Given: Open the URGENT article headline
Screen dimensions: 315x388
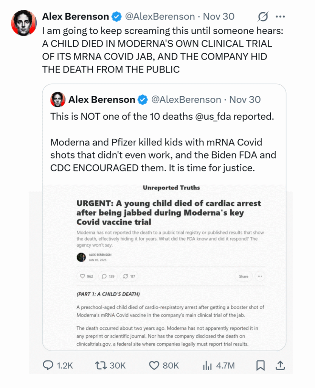Looking at the screenshot, I should (168, 213).
